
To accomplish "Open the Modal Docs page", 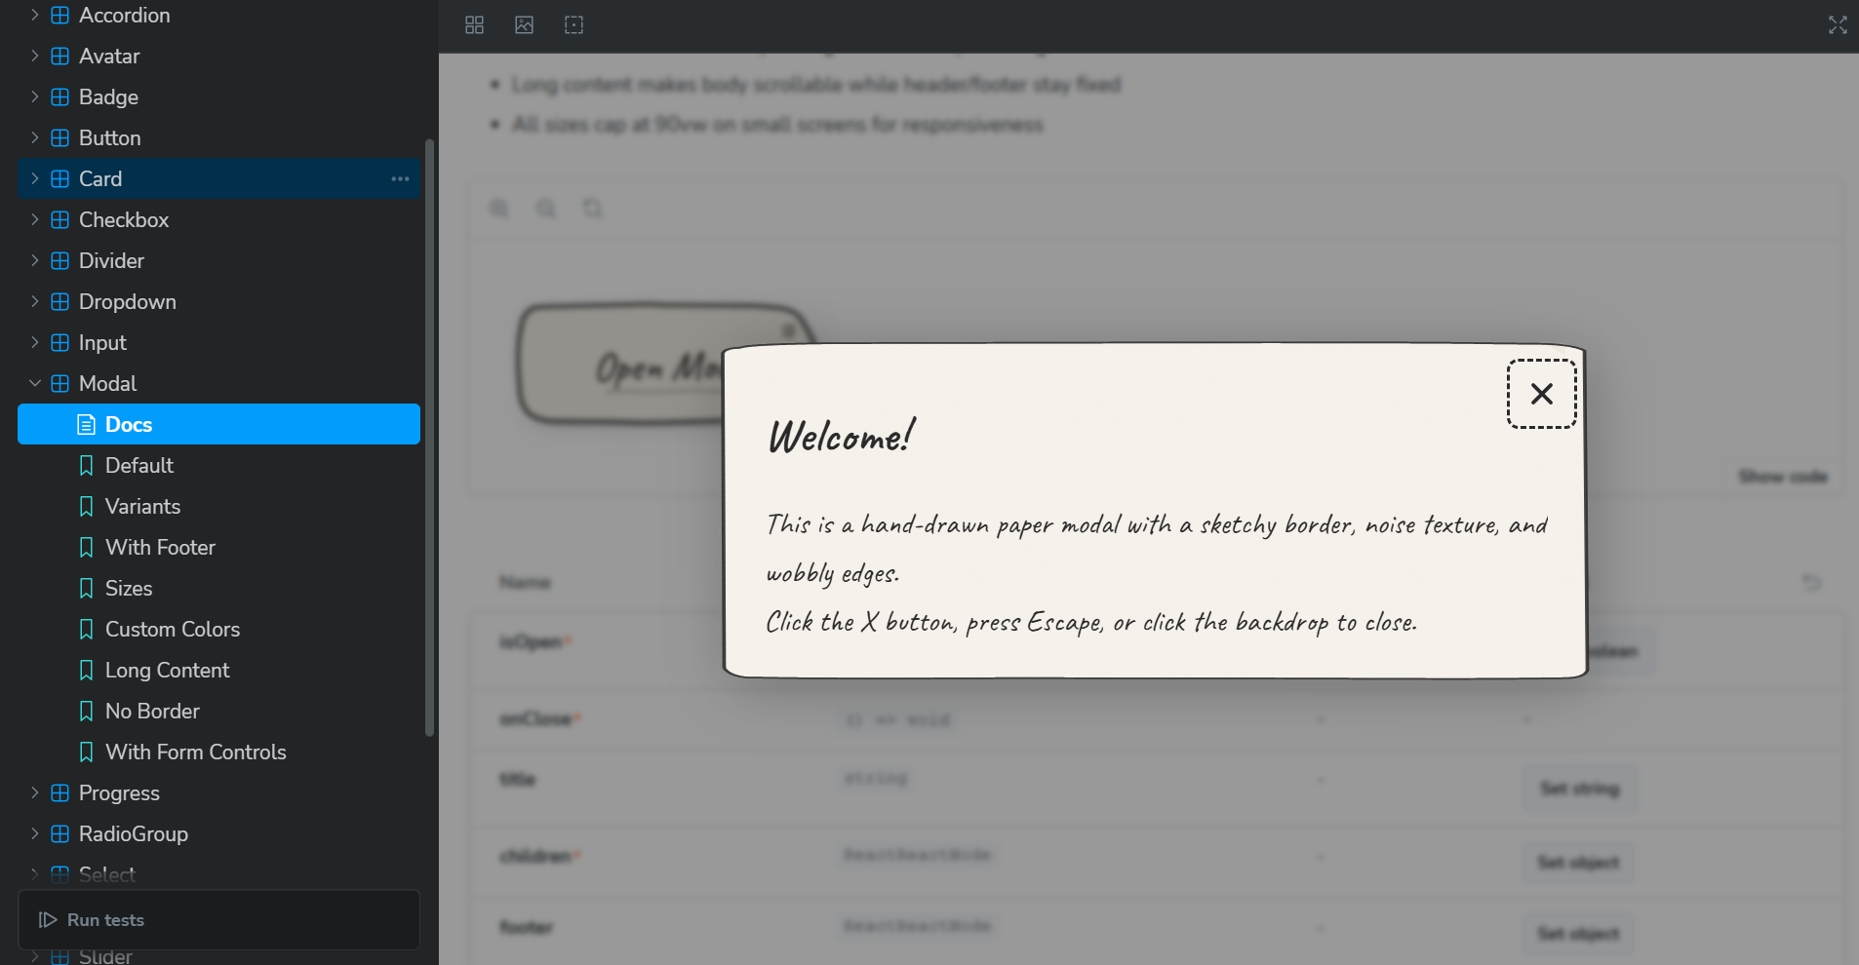I will [219, 424].
